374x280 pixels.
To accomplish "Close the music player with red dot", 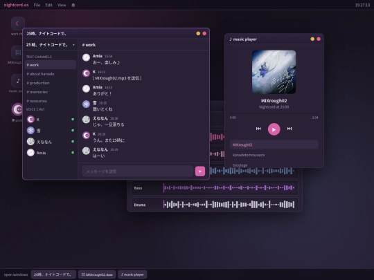I will coord(319,39).
